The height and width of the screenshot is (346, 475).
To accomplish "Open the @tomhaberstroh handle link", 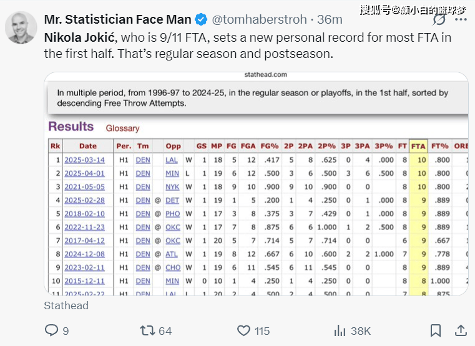I will click(x=259, y=20).
